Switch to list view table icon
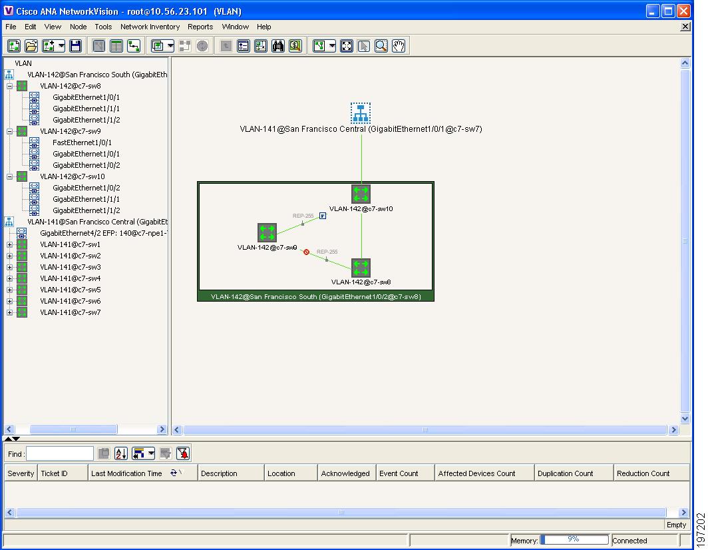 click(116, 46)
